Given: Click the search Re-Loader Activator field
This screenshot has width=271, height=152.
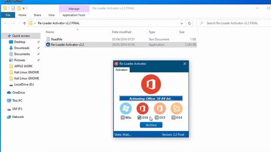Looking at the screenshot, I should pyautogui.click(x=234, y=23).
